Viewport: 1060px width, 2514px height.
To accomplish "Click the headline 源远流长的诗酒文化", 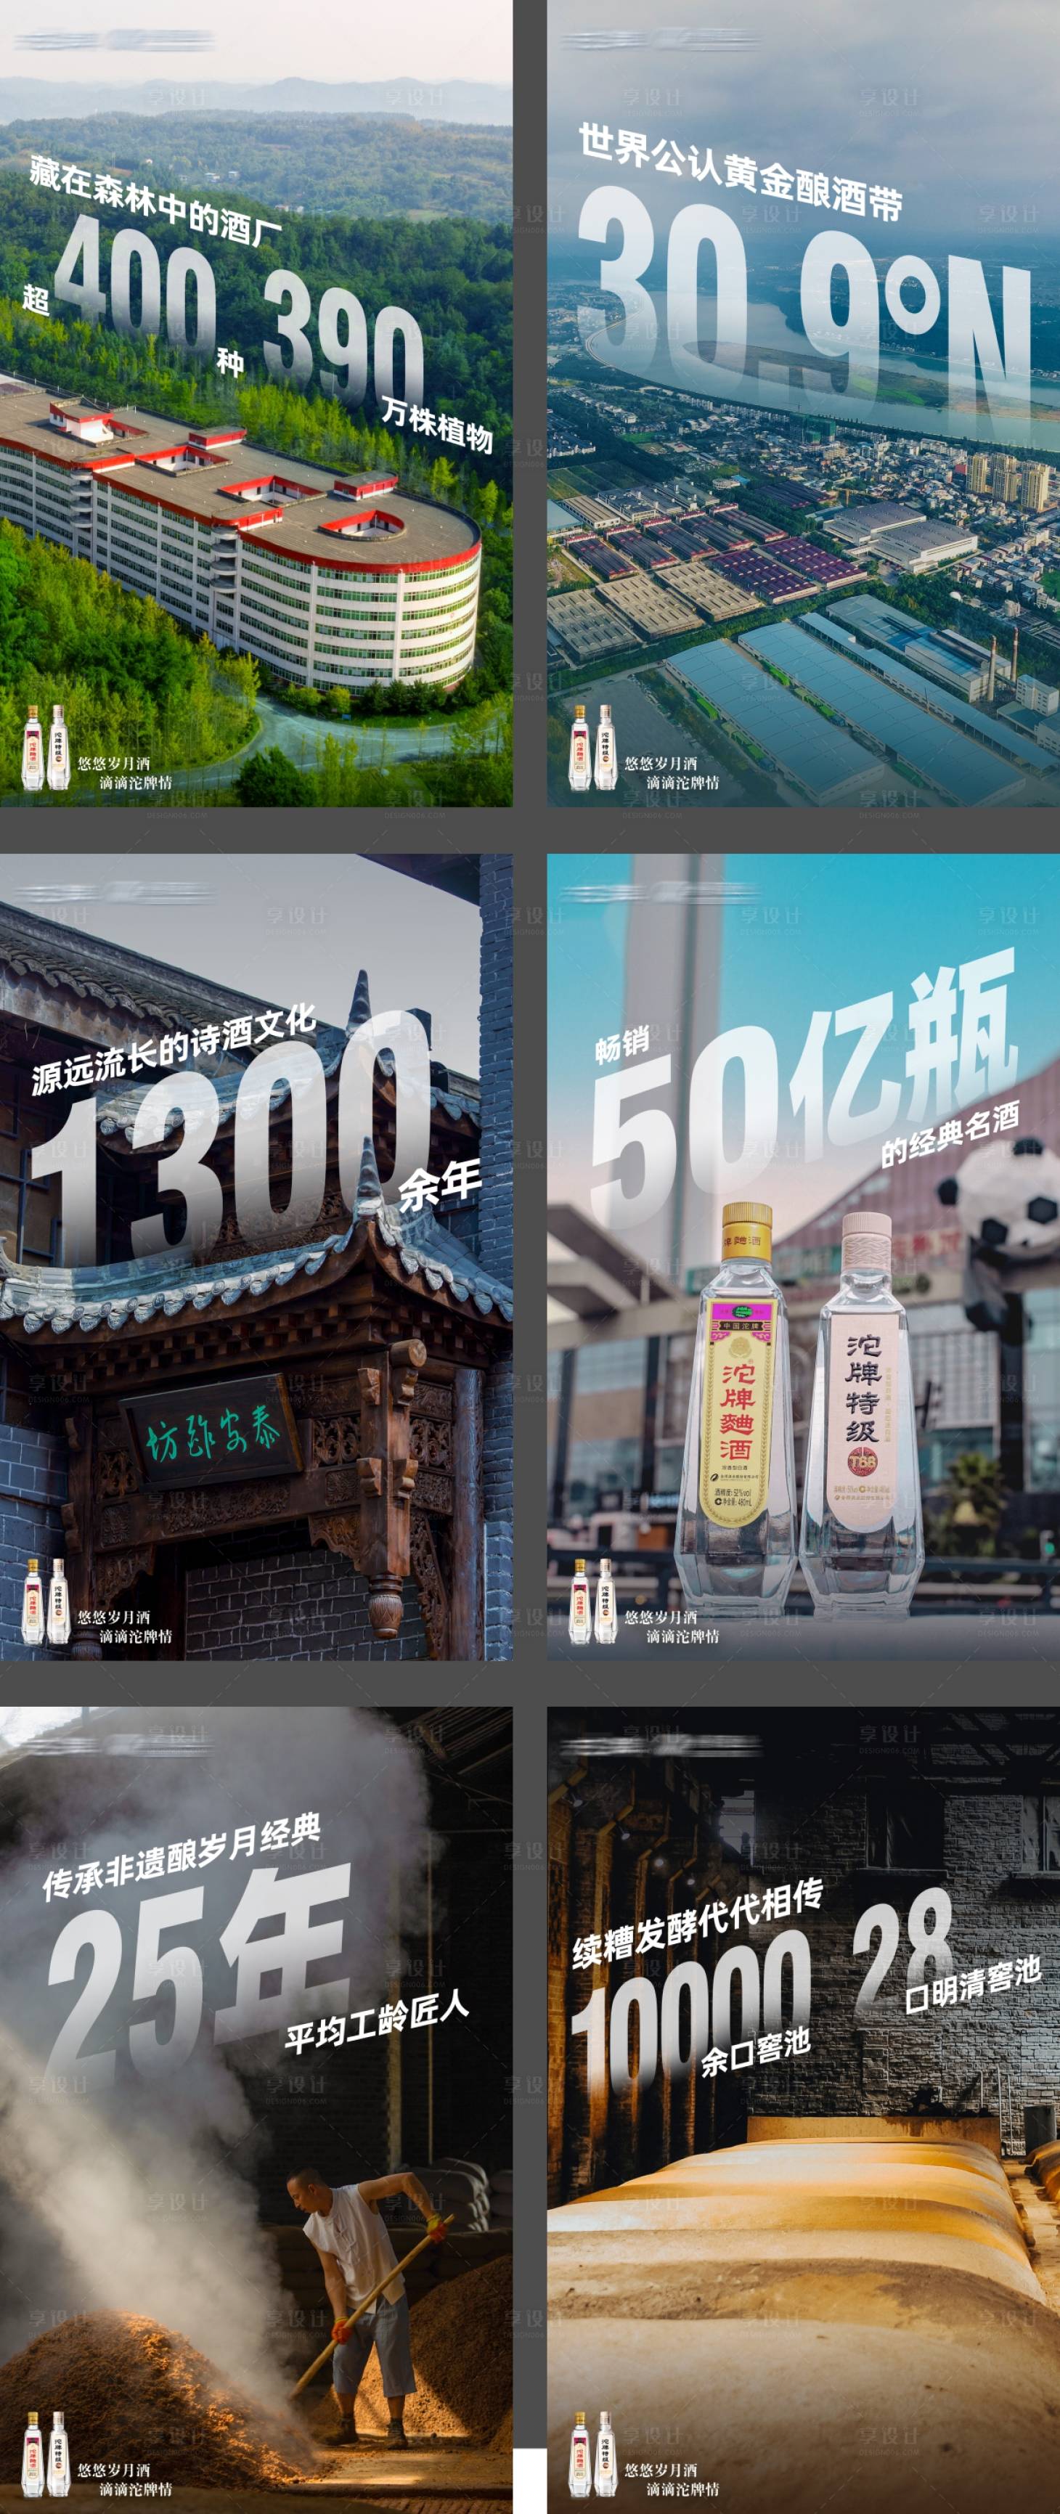I will pos(174,1049).
